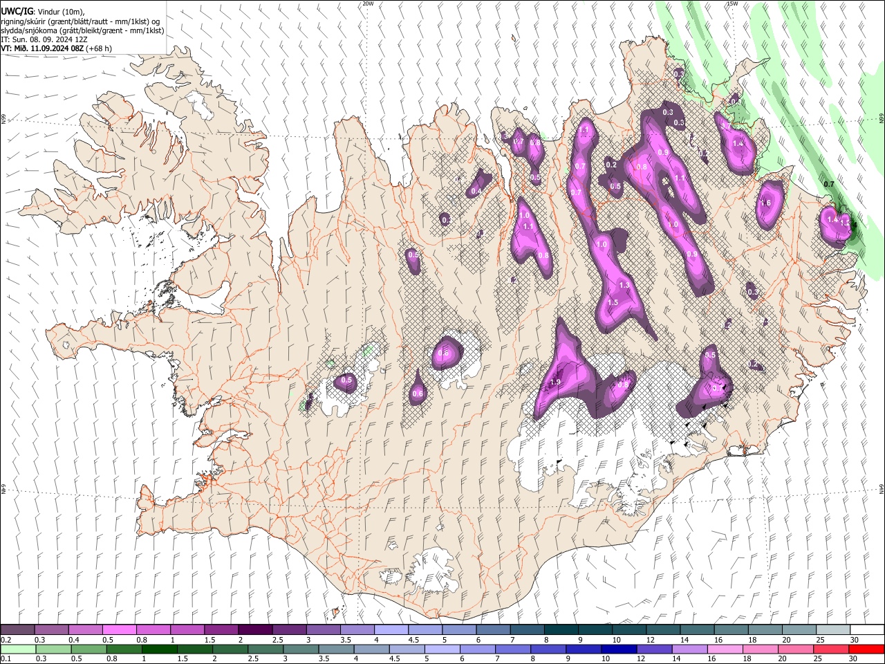Click the rain-scale swatch labeled 2.5
This screenshot has width=885, height=664.
point(265,649)
